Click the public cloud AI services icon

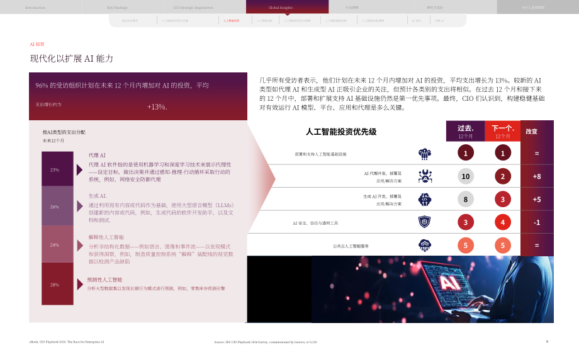point(425,245)
